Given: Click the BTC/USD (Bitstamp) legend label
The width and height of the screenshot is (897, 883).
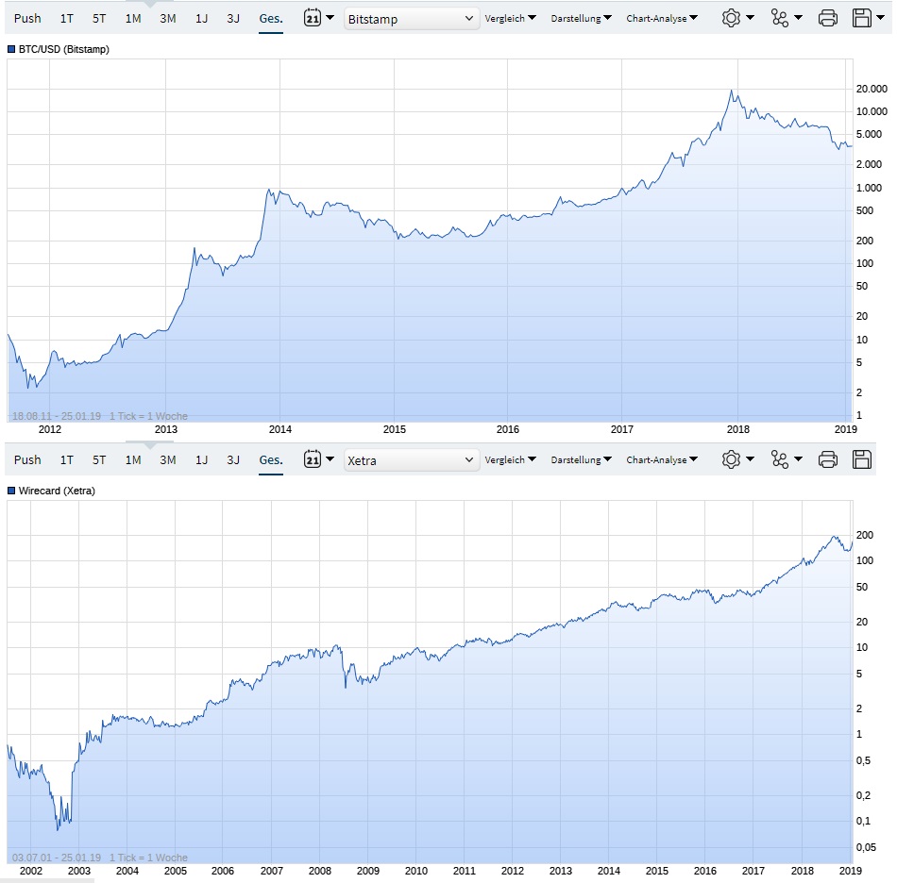Looking at the screenshot, I should pos(63,49).
